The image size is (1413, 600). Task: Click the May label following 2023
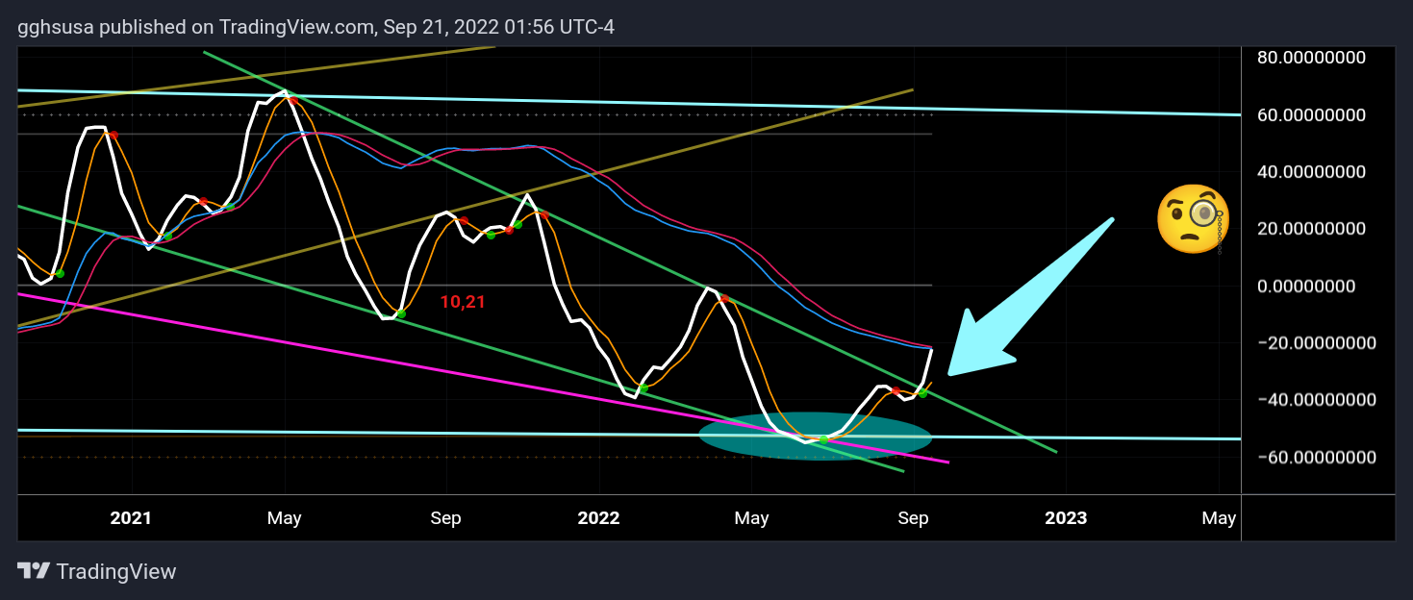coord(1219,518)
